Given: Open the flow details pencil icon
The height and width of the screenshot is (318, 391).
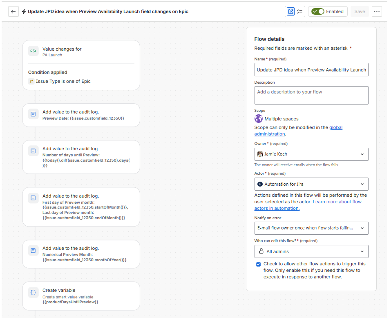Looking at the screenshot, I should [x=290, y=11].
